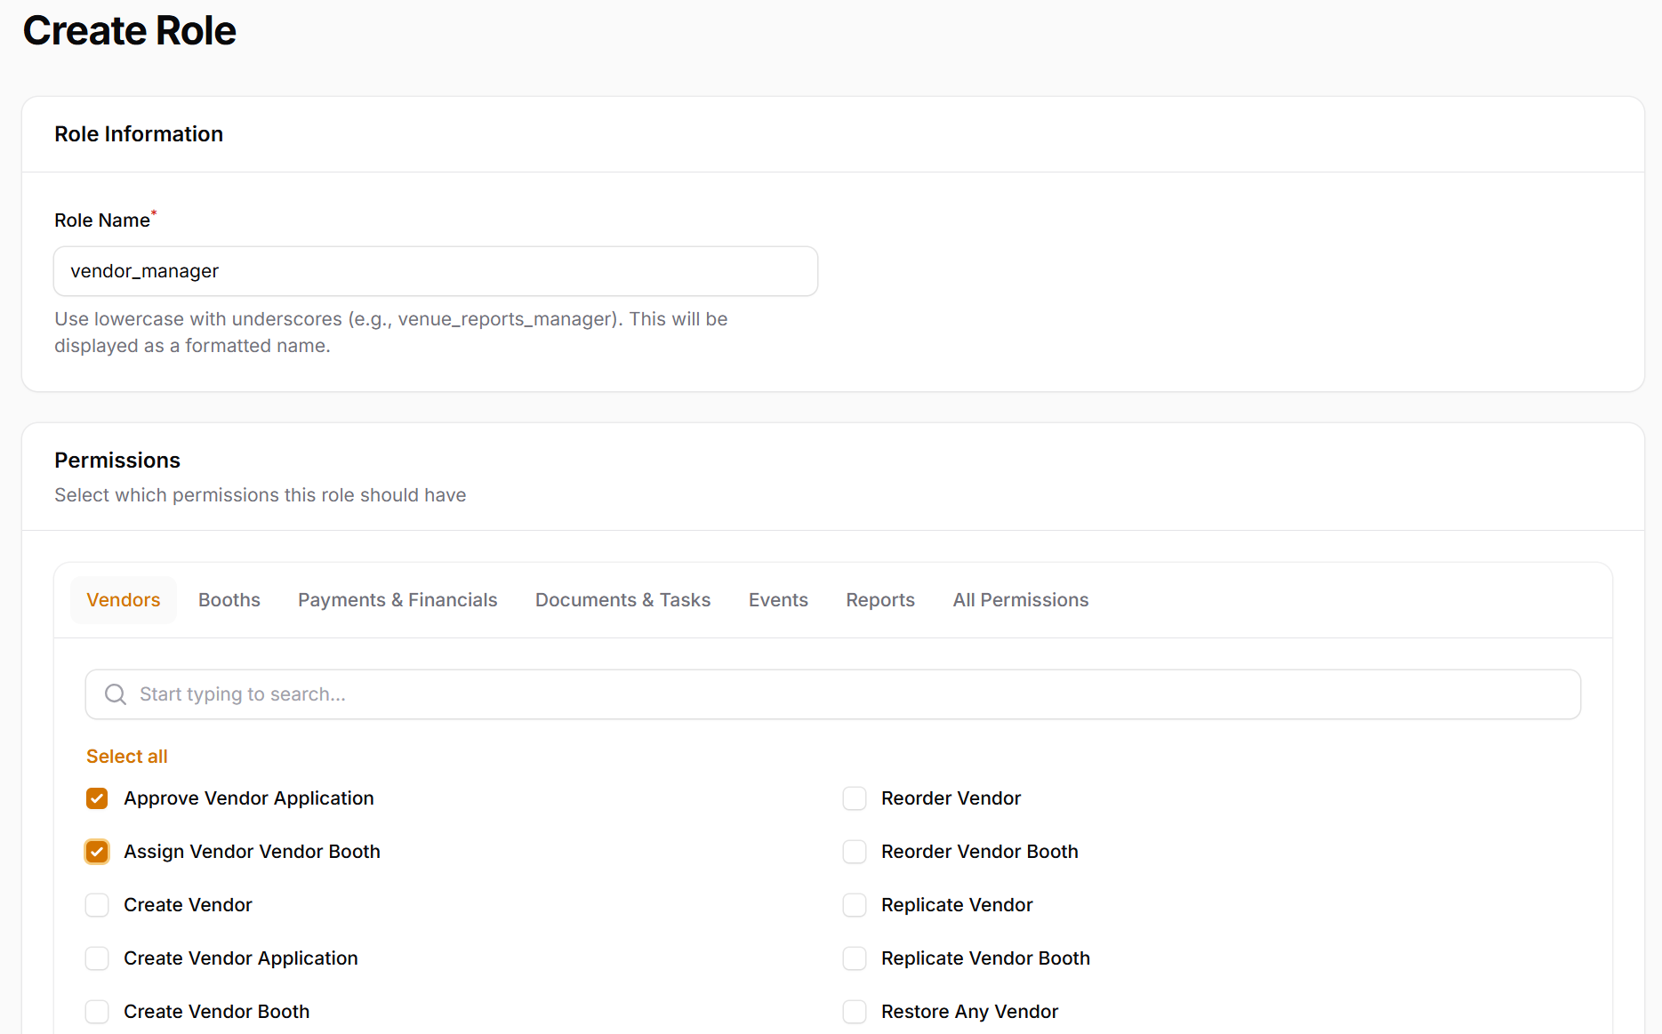
Task: Open Payments & Financials tab
Action: [x=397, y=600]
